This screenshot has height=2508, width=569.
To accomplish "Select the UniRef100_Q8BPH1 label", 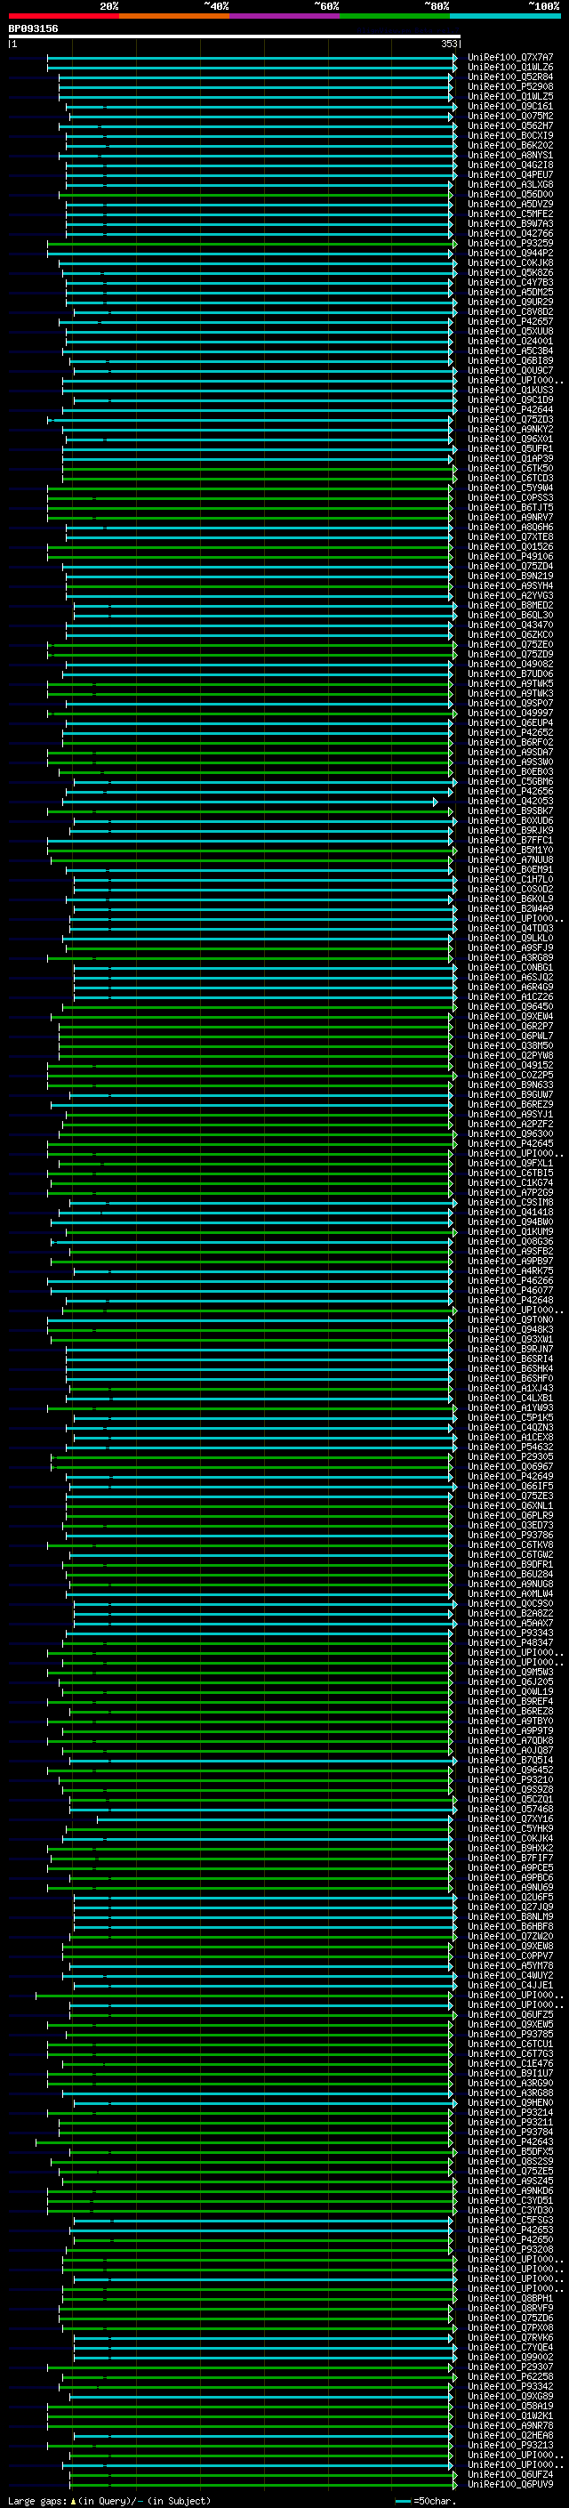I will (509, 2299).
